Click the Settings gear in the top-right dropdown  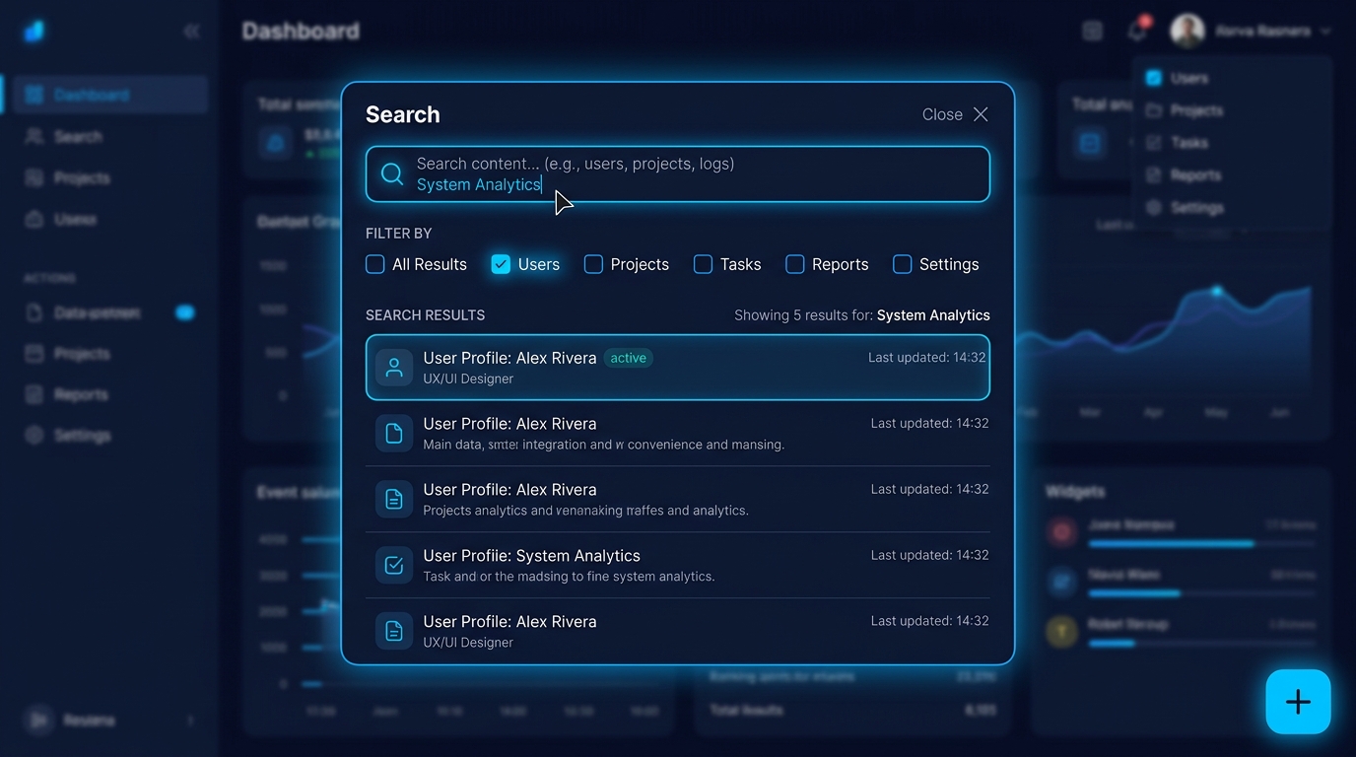click(1154, 208)
